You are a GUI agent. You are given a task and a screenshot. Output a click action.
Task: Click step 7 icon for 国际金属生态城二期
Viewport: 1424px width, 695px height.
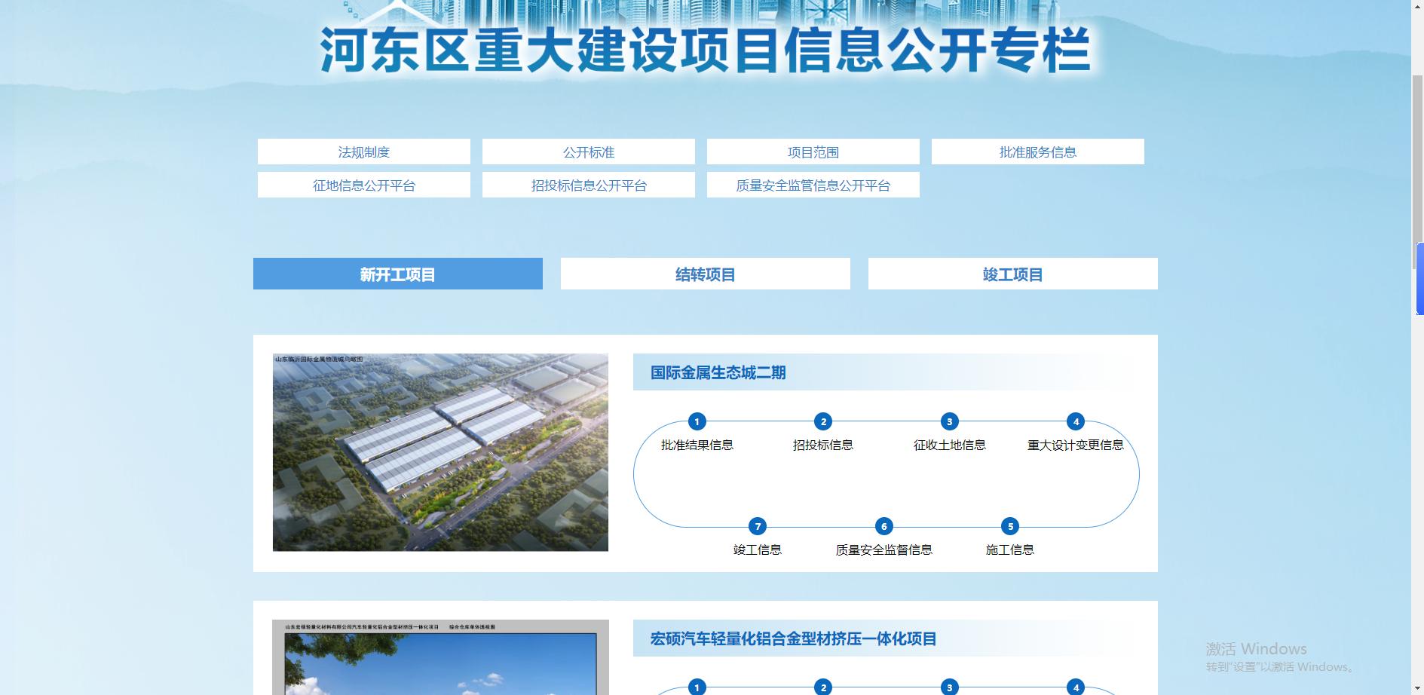(758, 526)
